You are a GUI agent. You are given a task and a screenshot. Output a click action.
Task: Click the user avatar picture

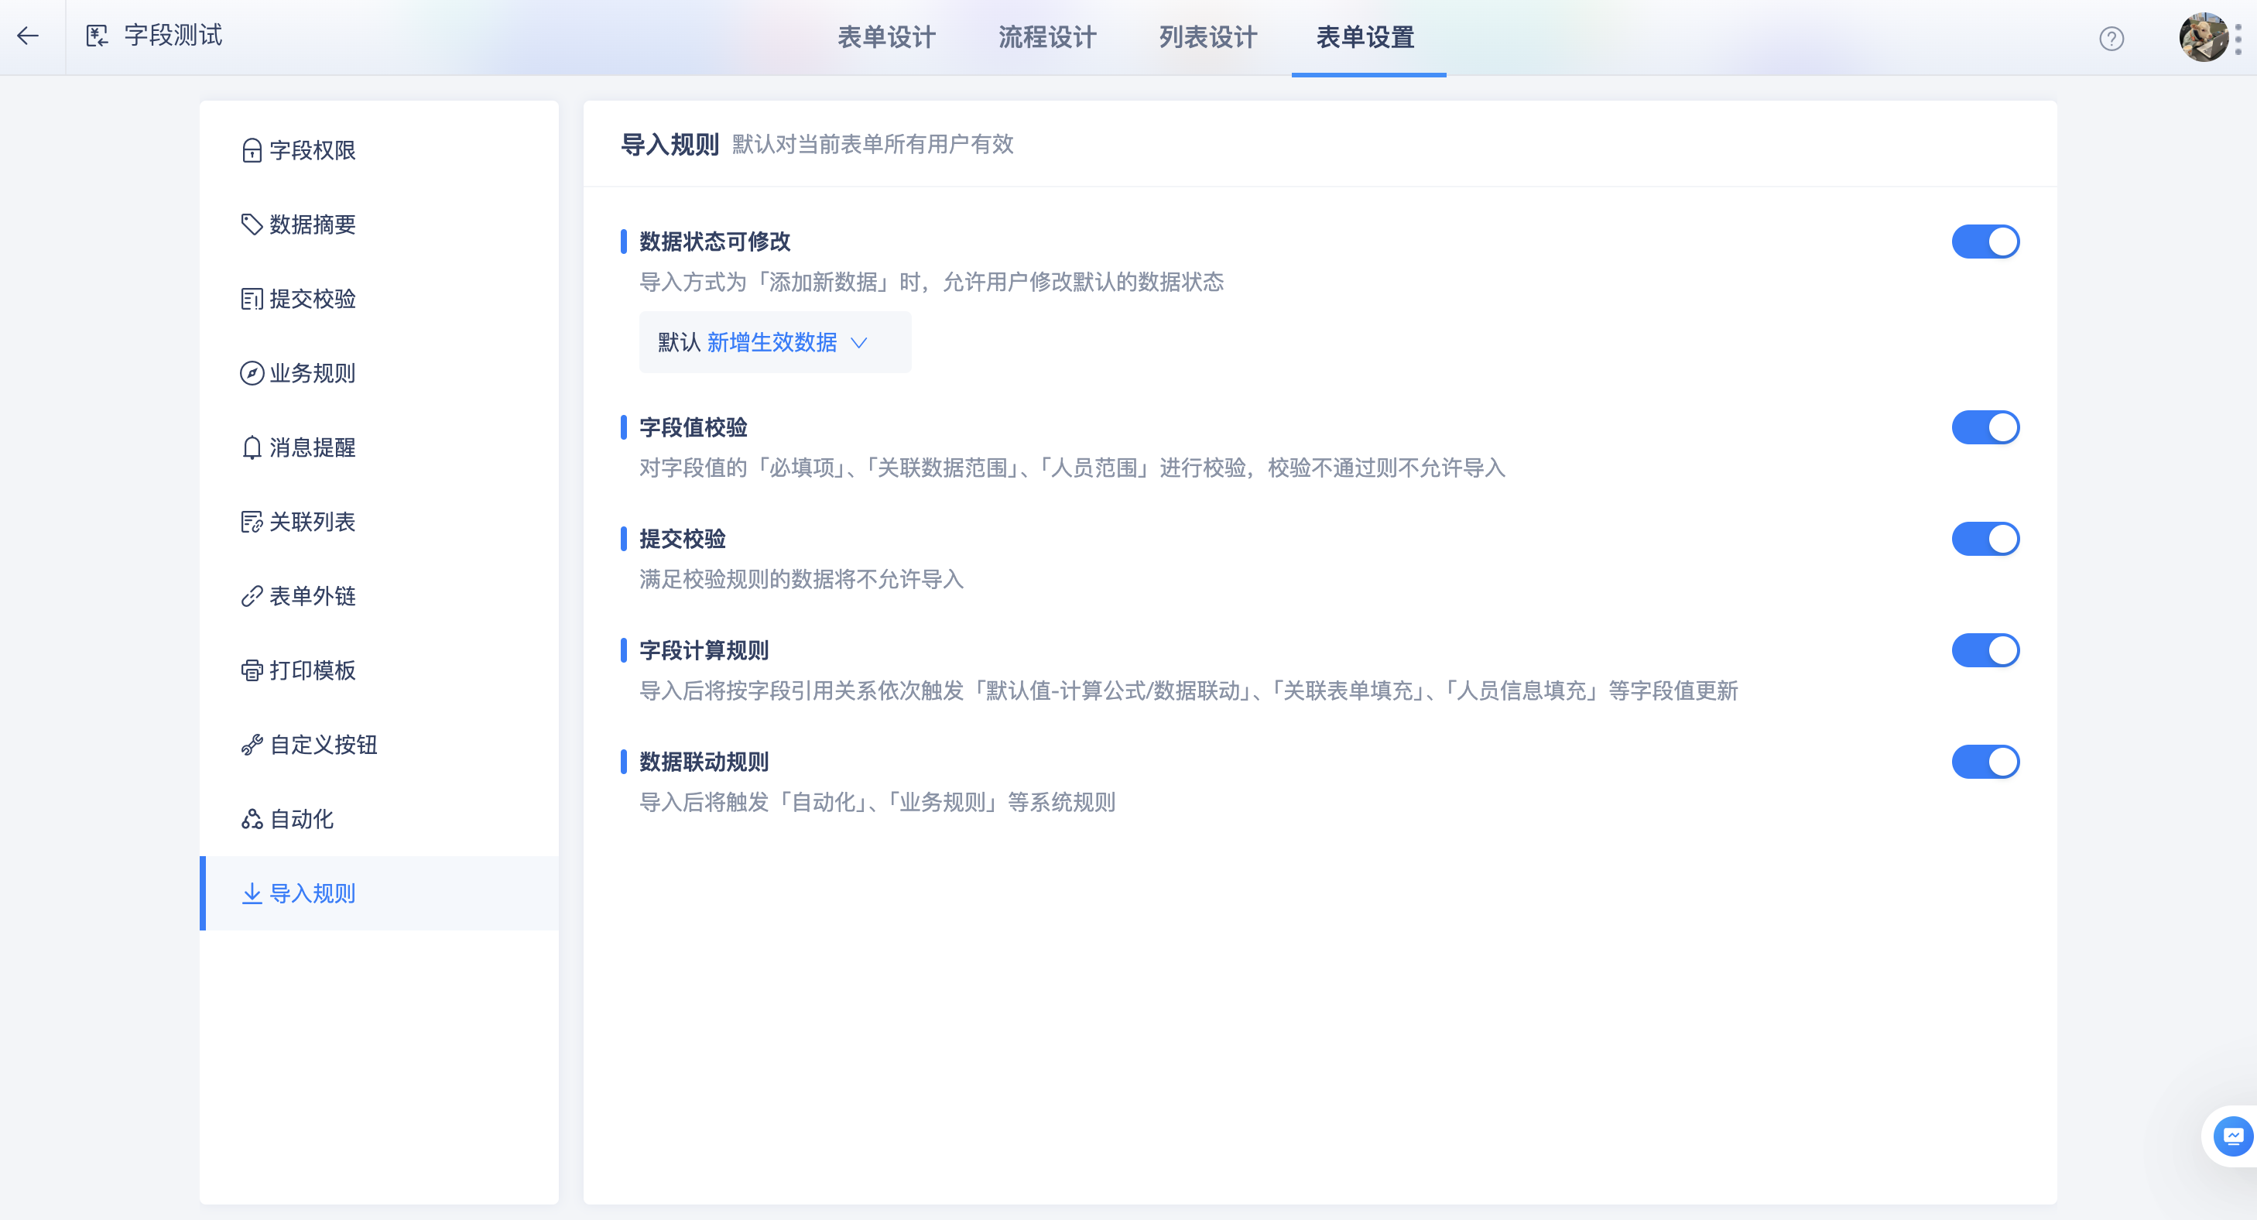(x=2203, y=37)
